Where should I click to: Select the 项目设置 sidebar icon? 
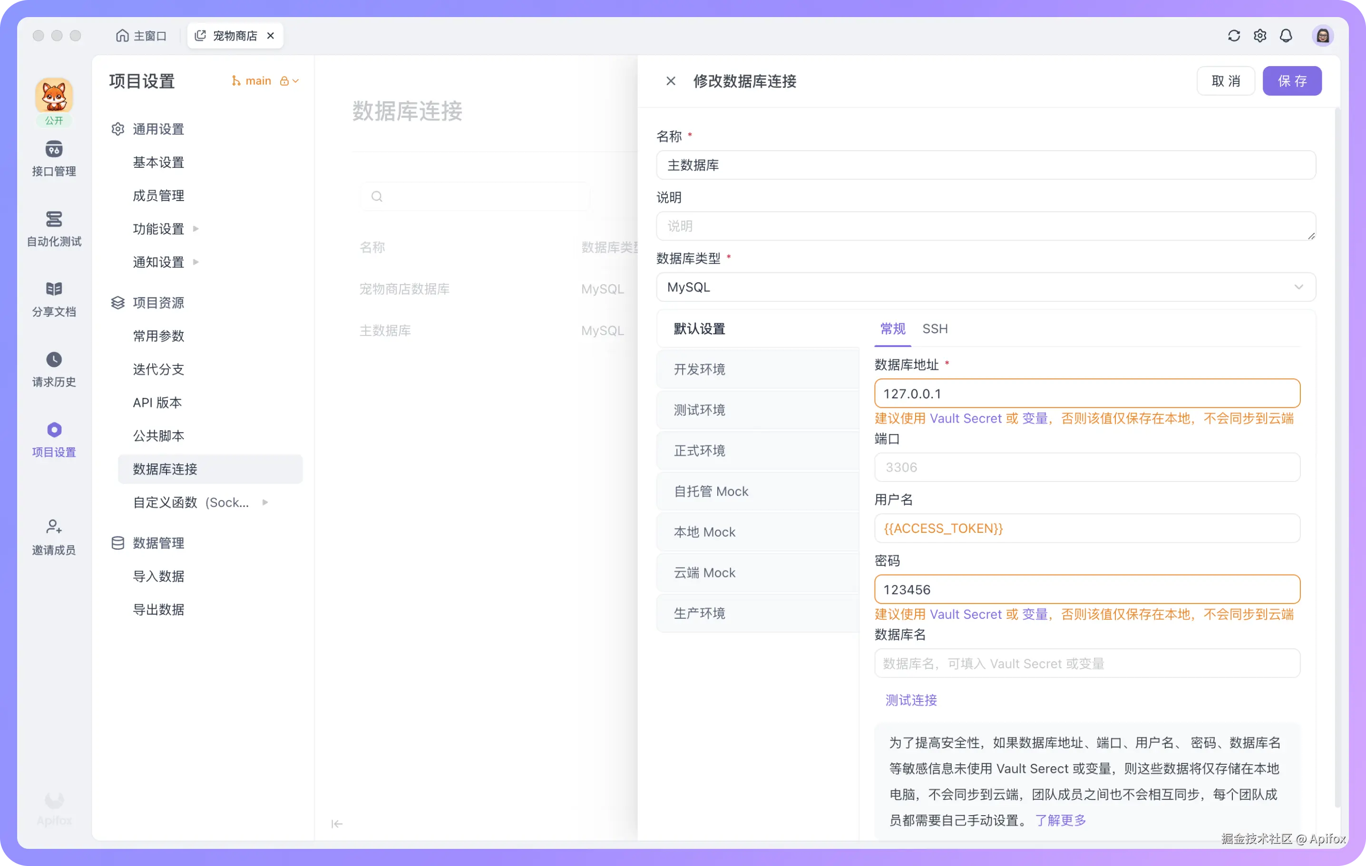click(54, 439)
